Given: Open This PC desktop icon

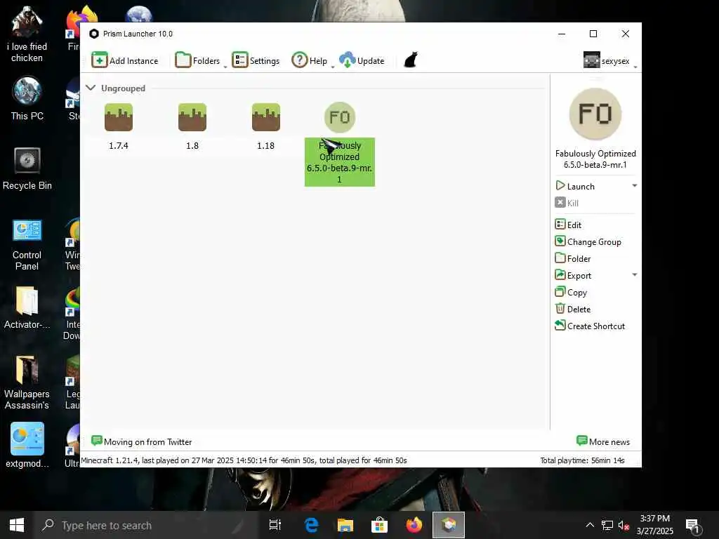Looking at the screenshot, I should pyautogui.click(x=27, y=98).
